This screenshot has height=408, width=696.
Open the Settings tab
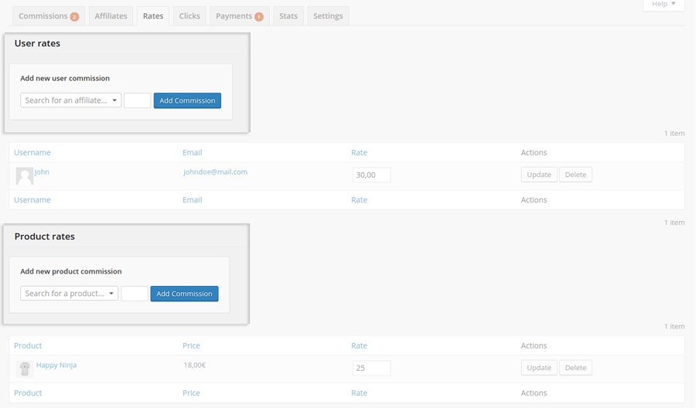pos(328,16)
